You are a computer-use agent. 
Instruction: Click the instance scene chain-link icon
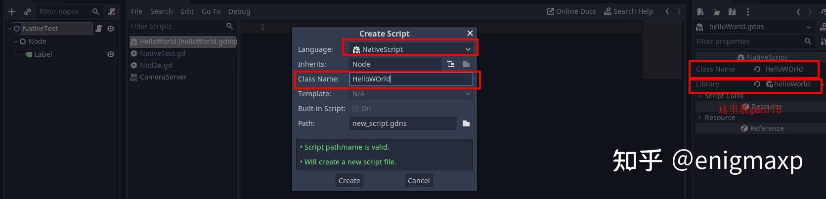point(28,11)
